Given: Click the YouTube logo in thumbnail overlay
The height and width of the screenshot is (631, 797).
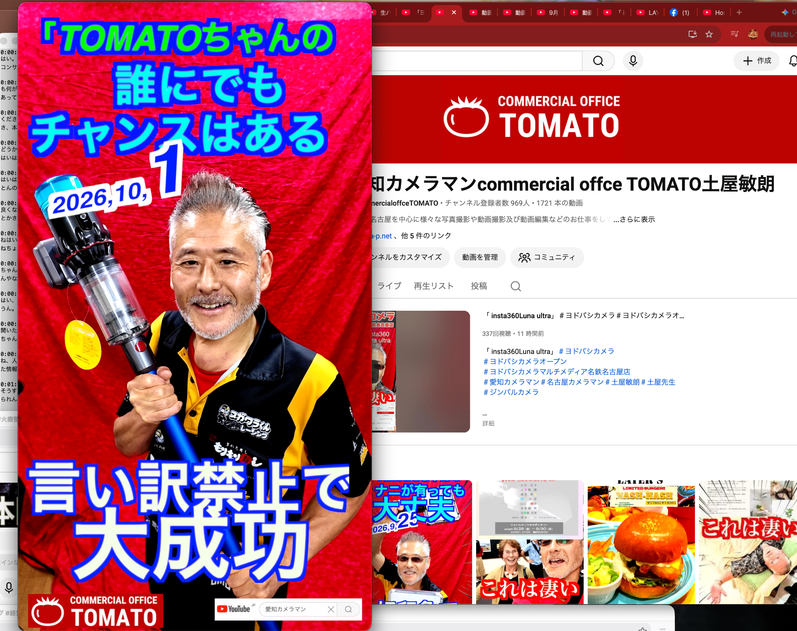Looking at the screenshot, I should coord(234,609).
